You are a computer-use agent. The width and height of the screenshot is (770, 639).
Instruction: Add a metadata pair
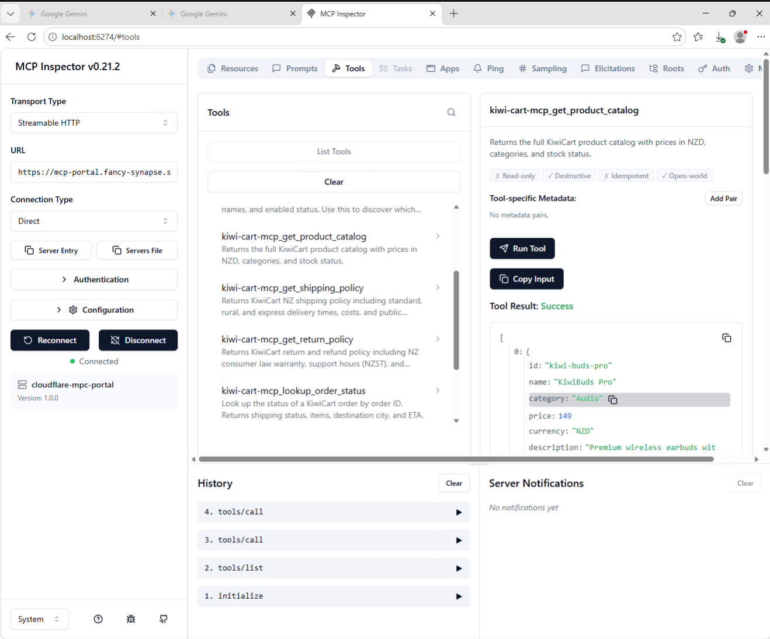pos(723,199)
